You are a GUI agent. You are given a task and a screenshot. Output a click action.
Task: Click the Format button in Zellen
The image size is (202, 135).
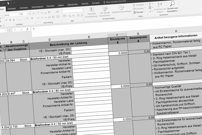pyautogui.click(x=140, y=12)
